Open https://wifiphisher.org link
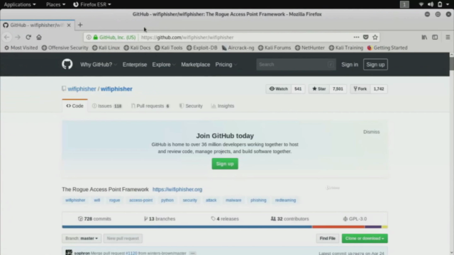The image size is (454, 255). [x=177, y=189]
